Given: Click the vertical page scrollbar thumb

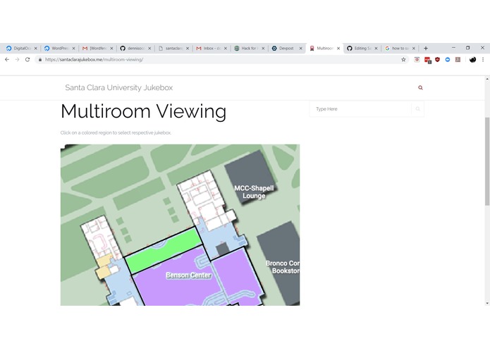Looking at the screenshot, I should click(487, 161).
